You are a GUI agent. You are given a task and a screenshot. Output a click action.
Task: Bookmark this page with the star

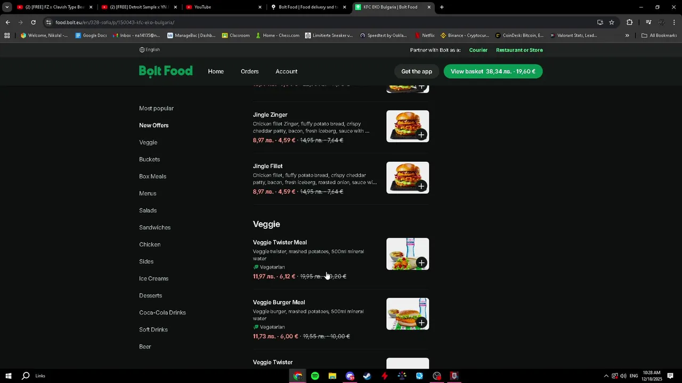pyautogui.click(x=612, y=22)
